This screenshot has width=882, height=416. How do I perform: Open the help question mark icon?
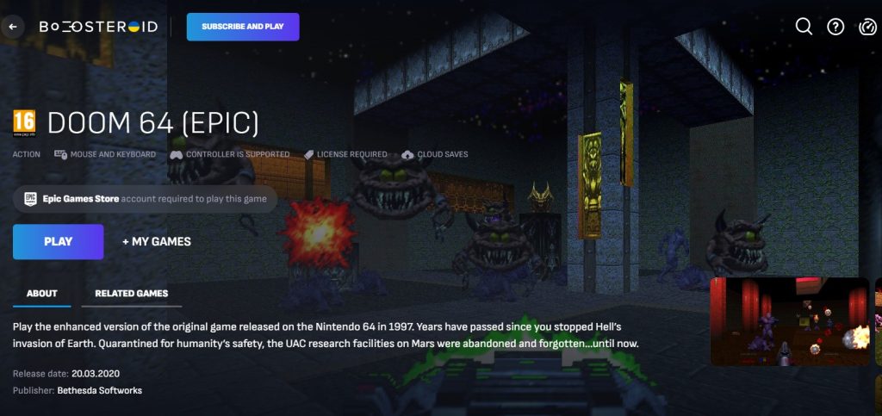pos(835,27)
